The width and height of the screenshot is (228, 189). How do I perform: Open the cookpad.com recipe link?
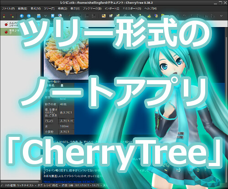69,182
